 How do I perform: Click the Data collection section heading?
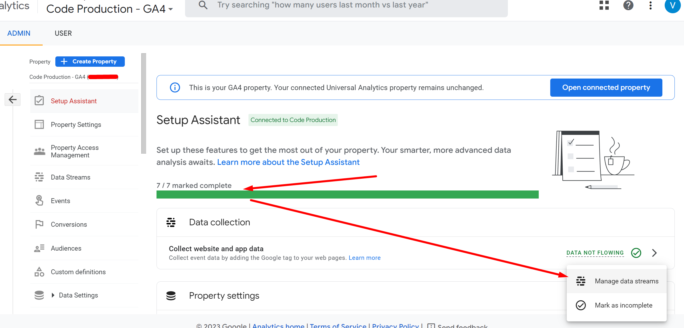220,222
